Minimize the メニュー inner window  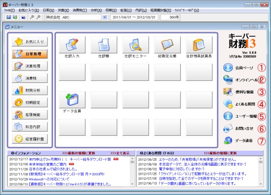coord(246,27)
